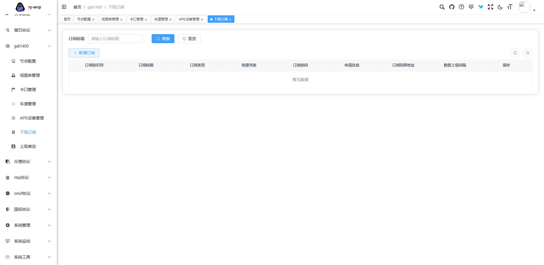Open the font size setting icon
This screenshot has height=265, width=544.
tap(510, 7)
